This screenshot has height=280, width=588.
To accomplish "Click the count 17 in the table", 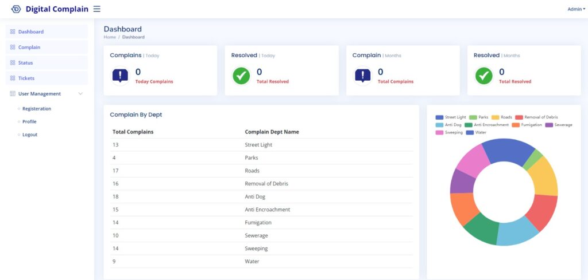I will (x=115, y=171).
